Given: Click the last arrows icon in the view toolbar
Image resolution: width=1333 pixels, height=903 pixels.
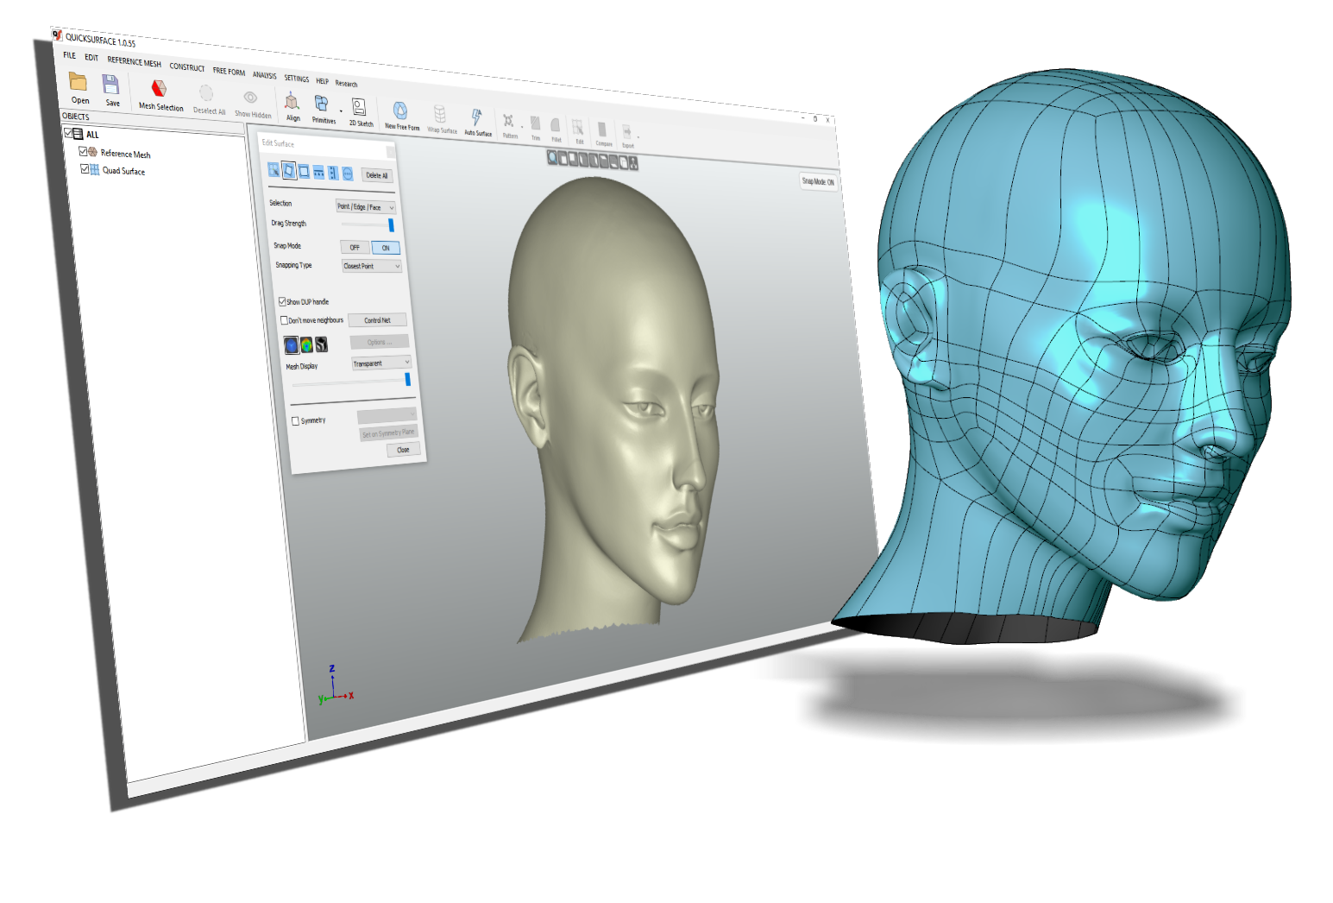Looking at the screenshot, I should click(633, 163).
